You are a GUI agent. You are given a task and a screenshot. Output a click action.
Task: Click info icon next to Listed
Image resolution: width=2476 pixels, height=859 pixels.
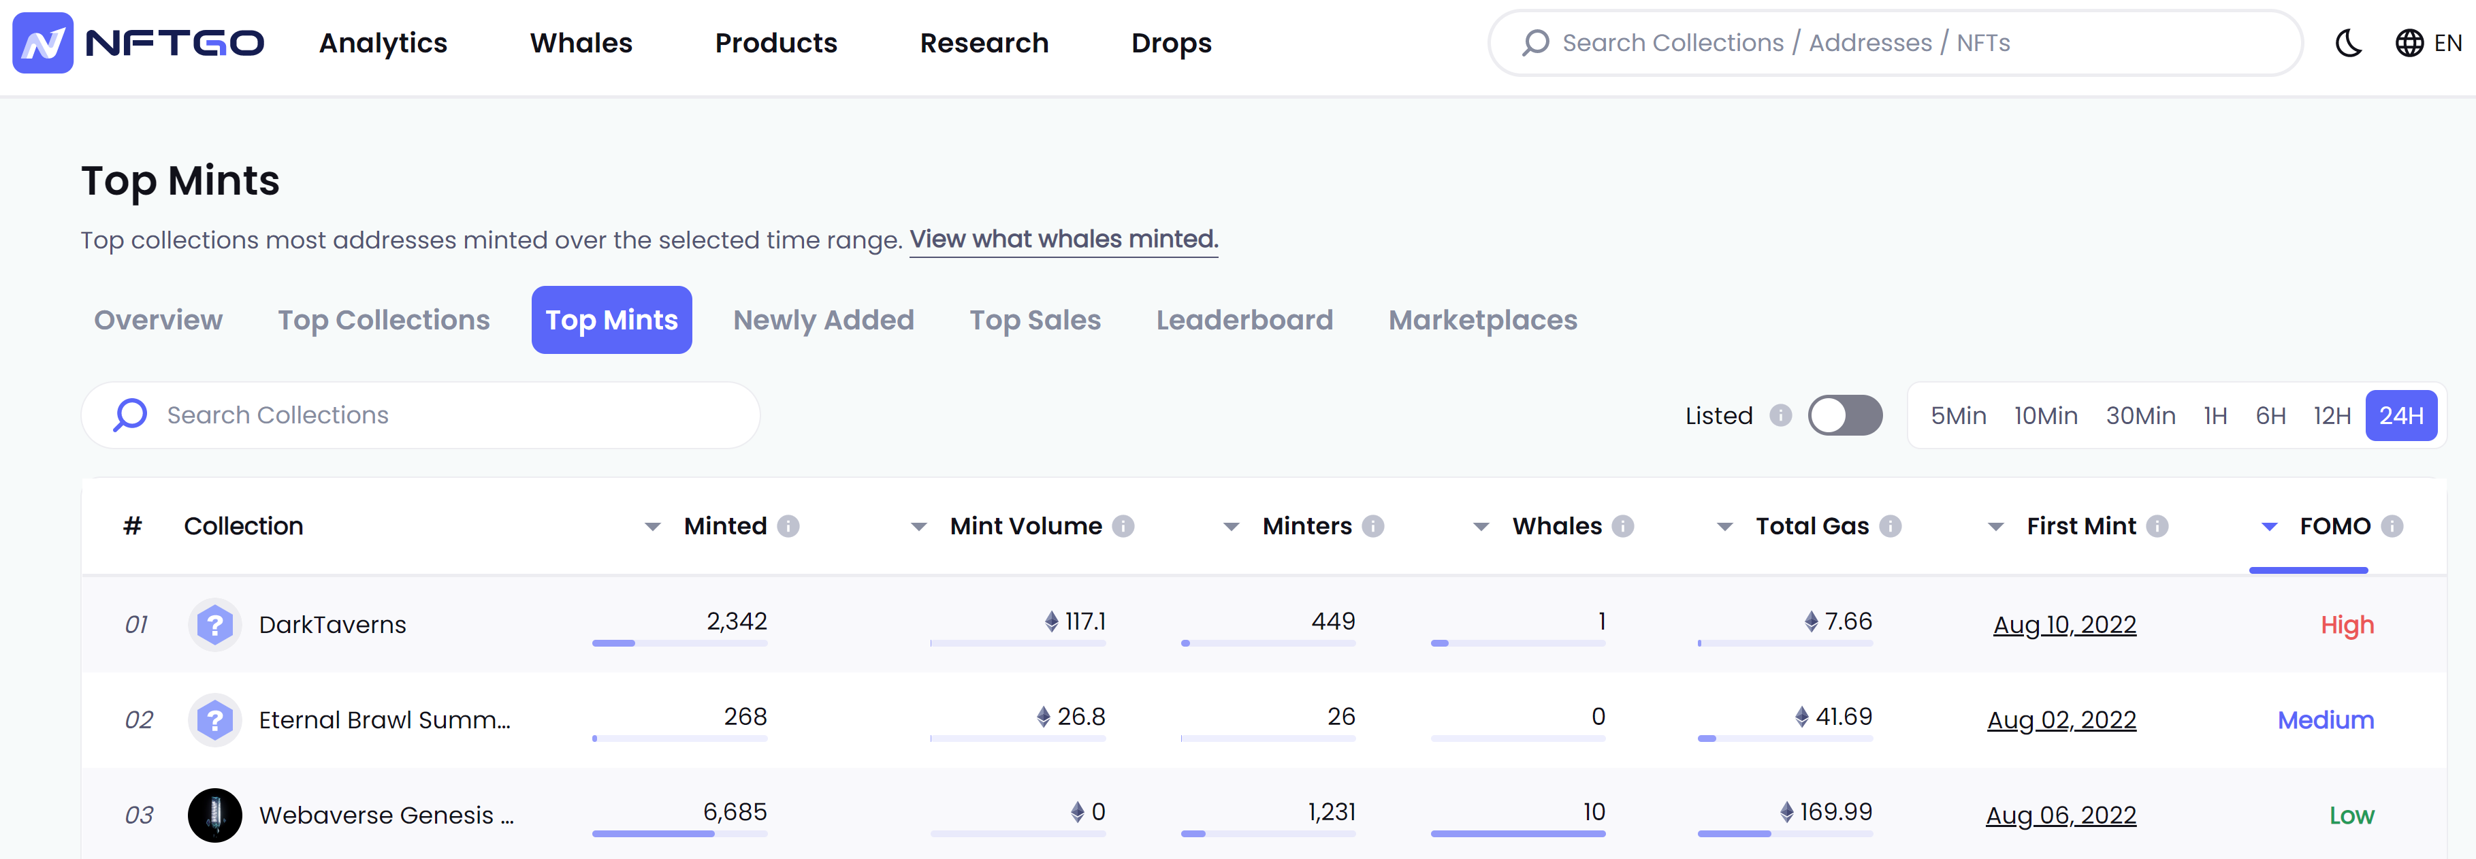pyautogui.click(x=1780, y=415)
